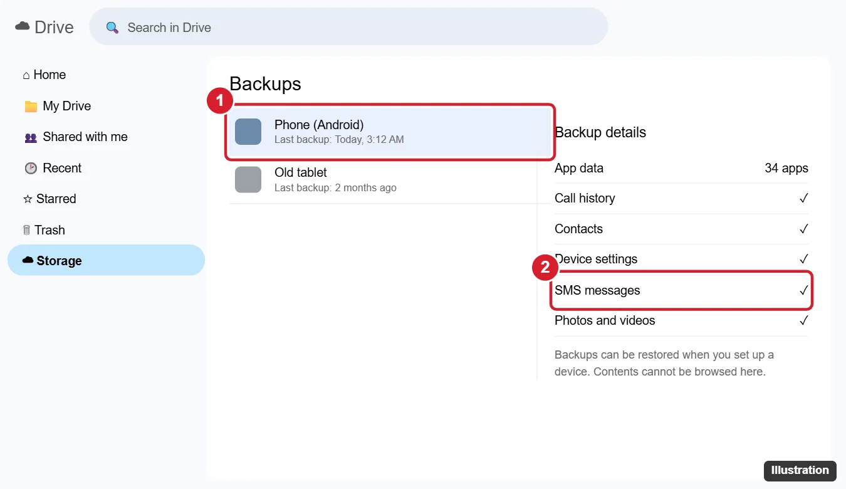The width and height of the screenshot is (846, 489).
Task: Click the 34 apps value
Action: (x=786, y=168)
